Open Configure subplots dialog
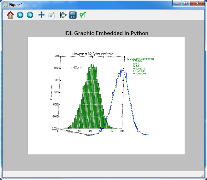The image size is (207, 180). coord(63,15)
